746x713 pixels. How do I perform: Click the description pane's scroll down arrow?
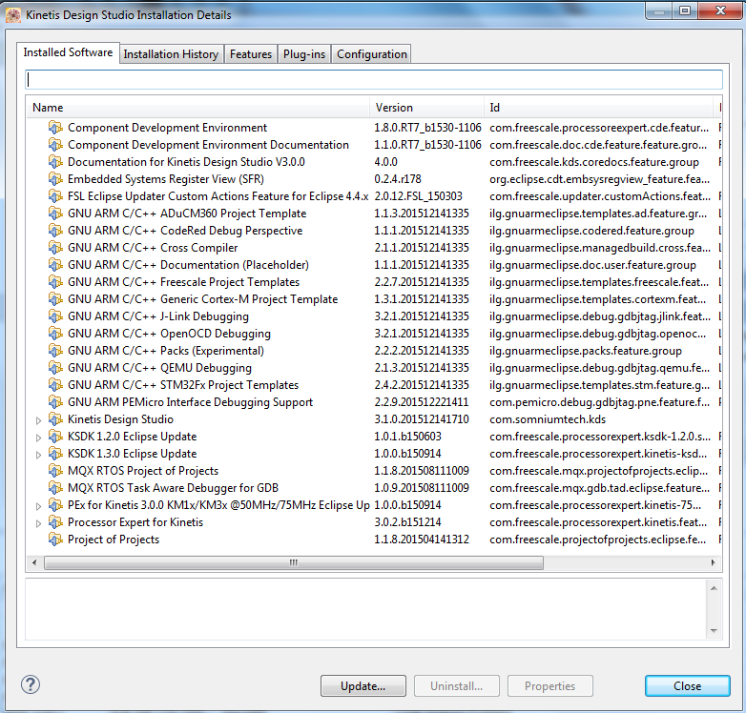[x=714, y=631]
